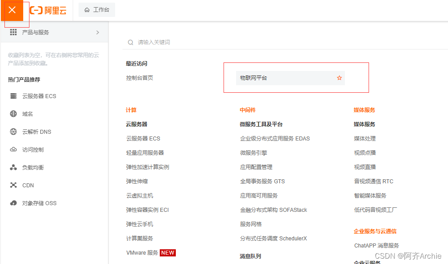Click the 访问控制 cloud icon
The image size is (448, 264).
pyautogui.click(x=13, y=149)
